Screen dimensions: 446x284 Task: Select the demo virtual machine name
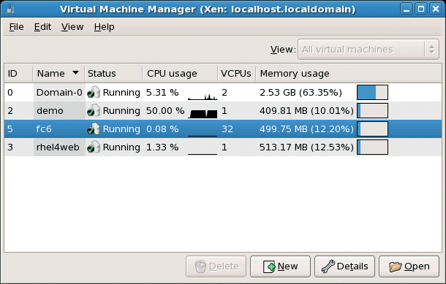coord(50,111)
